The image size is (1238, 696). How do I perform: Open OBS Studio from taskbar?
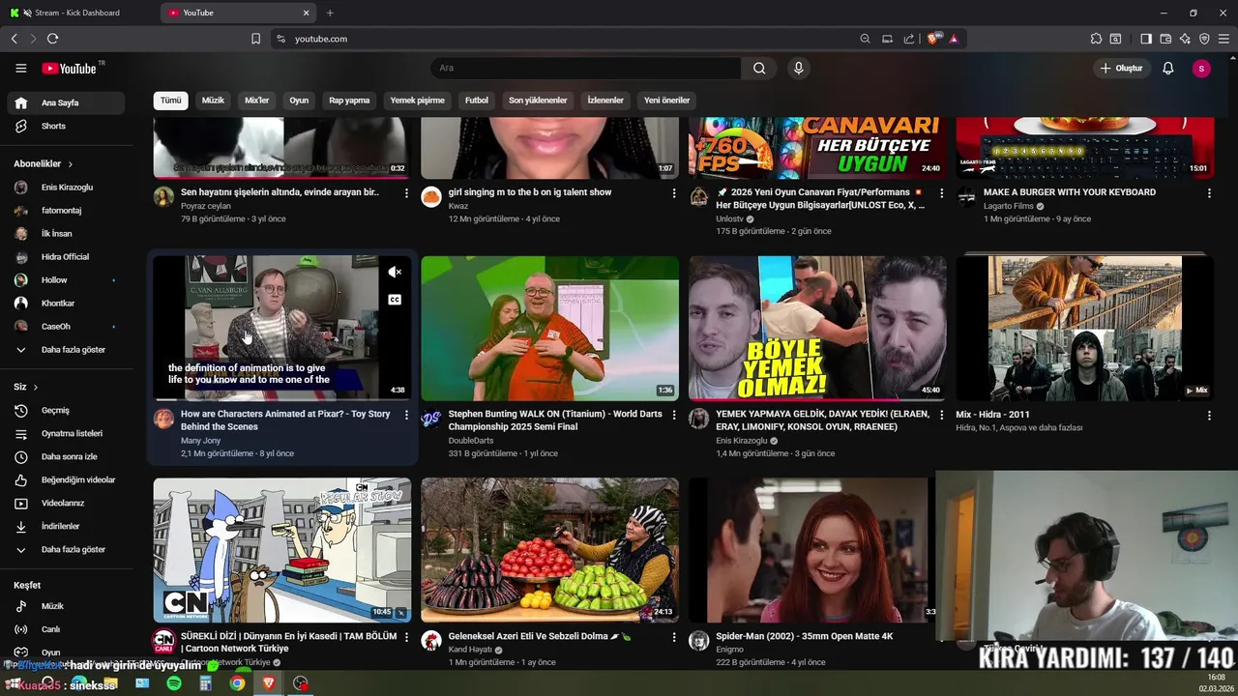pos(301,683)
